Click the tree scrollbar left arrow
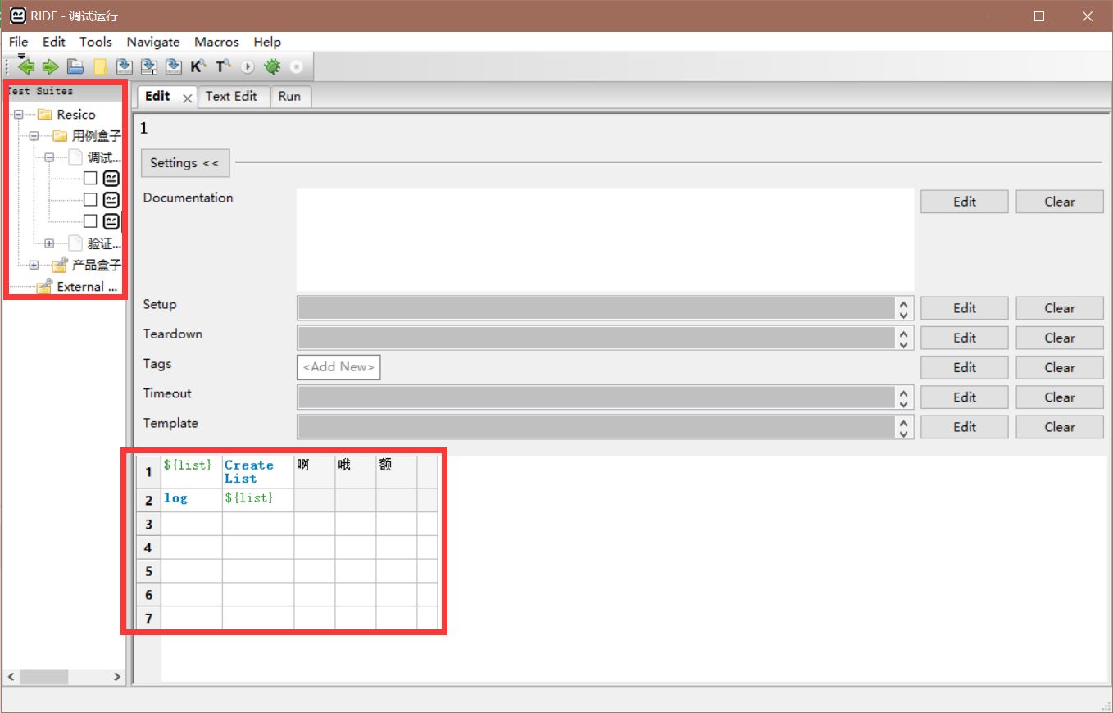This screenshot has height=713, width=1113. point(11,677)
